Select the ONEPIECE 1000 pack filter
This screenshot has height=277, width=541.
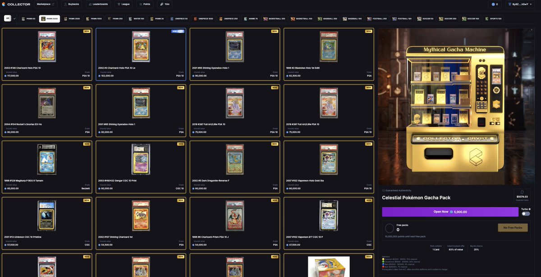click(203, 18)
